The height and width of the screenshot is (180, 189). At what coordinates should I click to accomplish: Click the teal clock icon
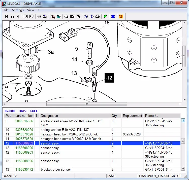click(x=59, y=17)
